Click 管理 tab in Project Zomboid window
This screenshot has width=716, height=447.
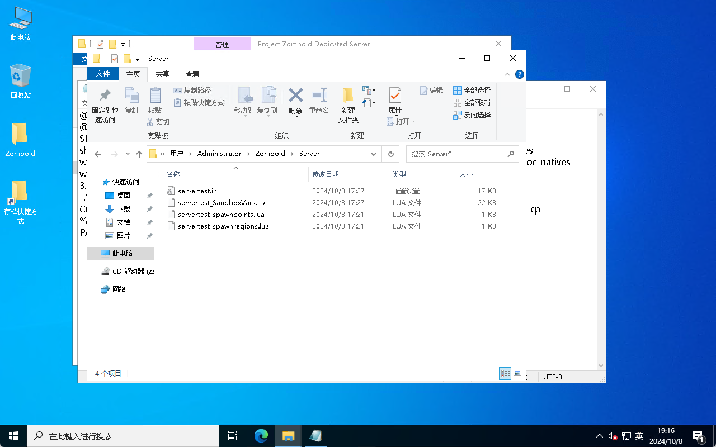(222, 44)
